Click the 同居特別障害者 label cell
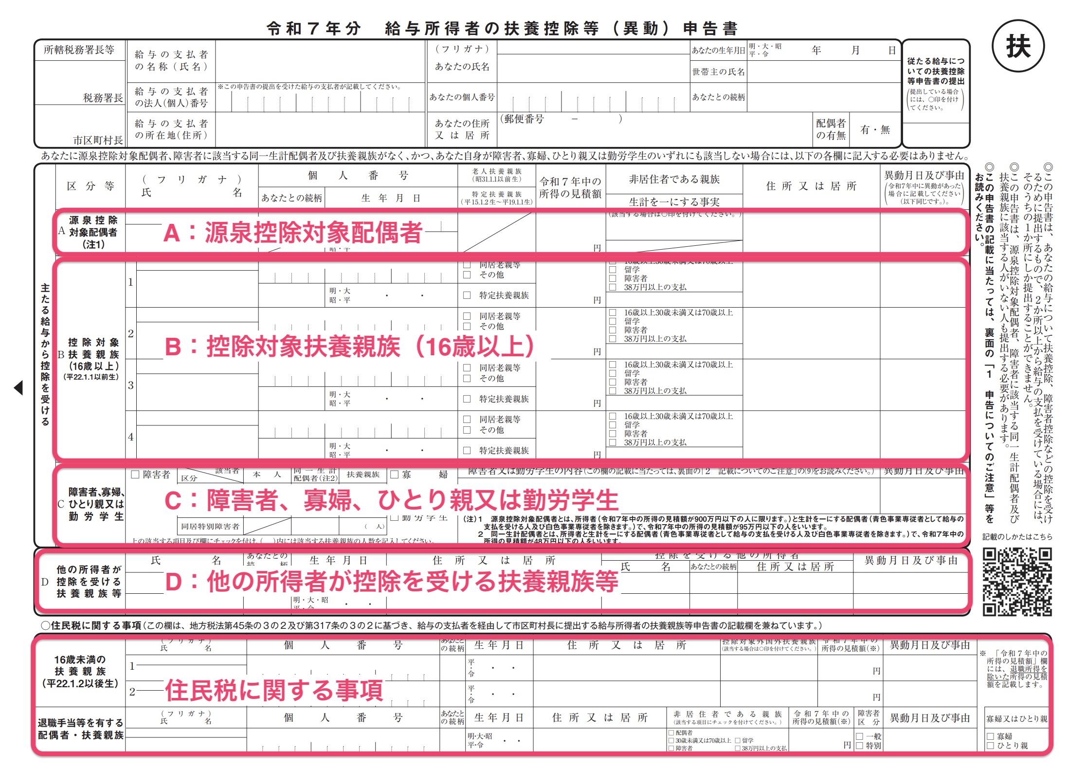Viewport: 1087px width, 769px height. point(210,527)
